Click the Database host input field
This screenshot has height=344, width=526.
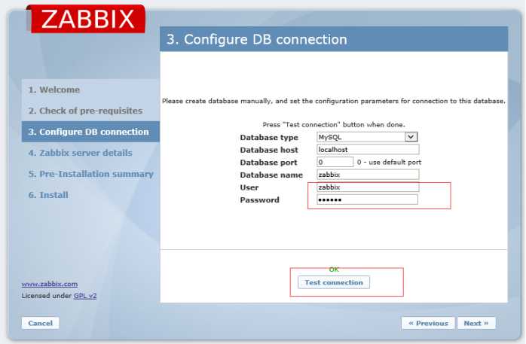point(368,149)
